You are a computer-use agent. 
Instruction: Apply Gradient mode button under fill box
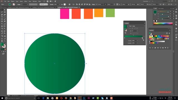[3, 49]
